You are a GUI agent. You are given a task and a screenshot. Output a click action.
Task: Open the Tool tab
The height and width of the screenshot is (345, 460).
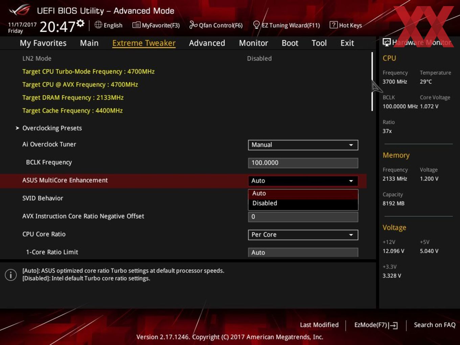[319, 43]
